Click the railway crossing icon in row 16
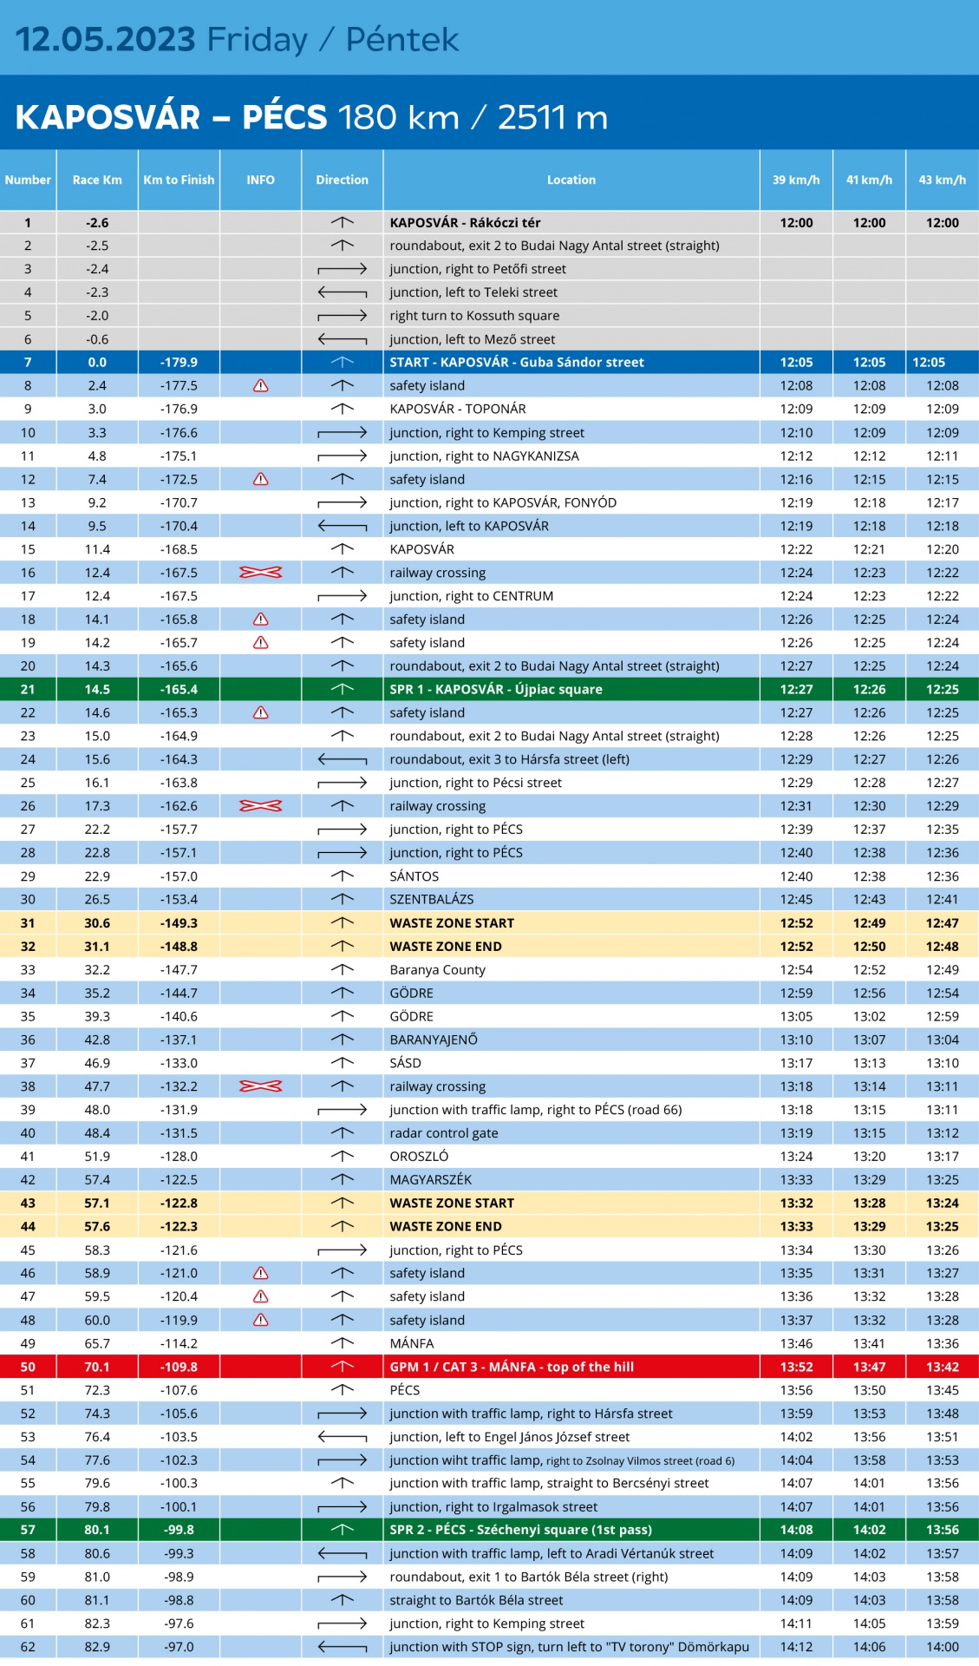 pos(260,573)
